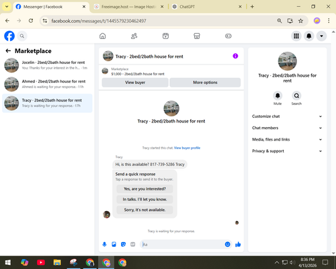The image size is (336, 269).
Task: Search in conversation using the Search icon
Action: 296,95
